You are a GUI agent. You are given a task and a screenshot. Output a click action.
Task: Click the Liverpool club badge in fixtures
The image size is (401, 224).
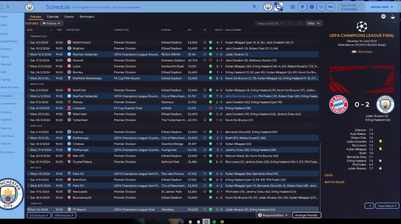tap(69, 108)
